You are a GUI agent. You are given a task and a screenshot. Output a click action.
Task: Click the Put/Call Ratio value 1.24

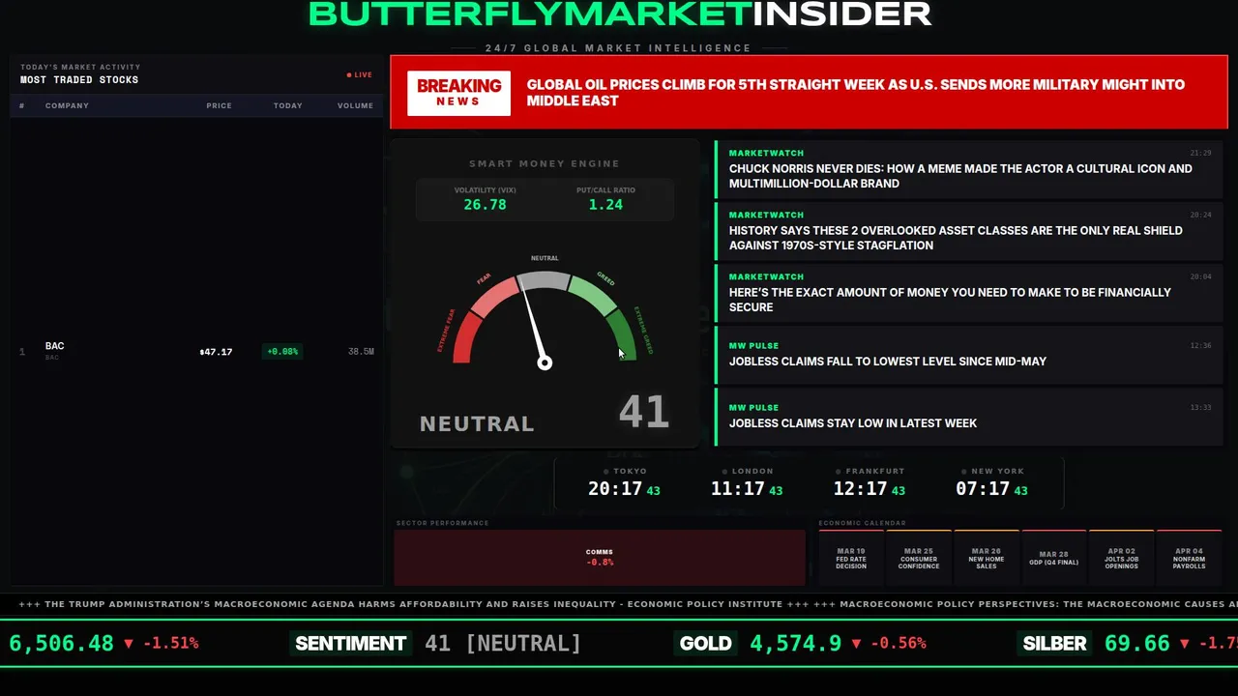(x=605, y=205)
